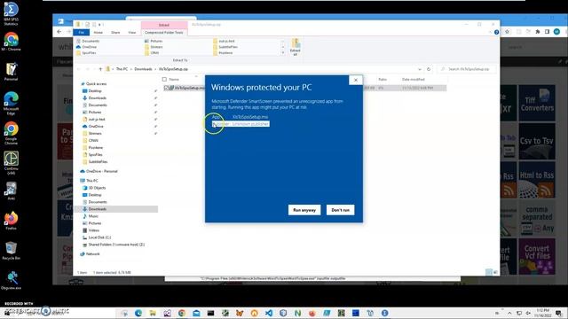Open browser extensions puzzle icon
Image resolution: width=568 pixels, height=319 pixels.
pyautogui.click(x=538, y=32)
